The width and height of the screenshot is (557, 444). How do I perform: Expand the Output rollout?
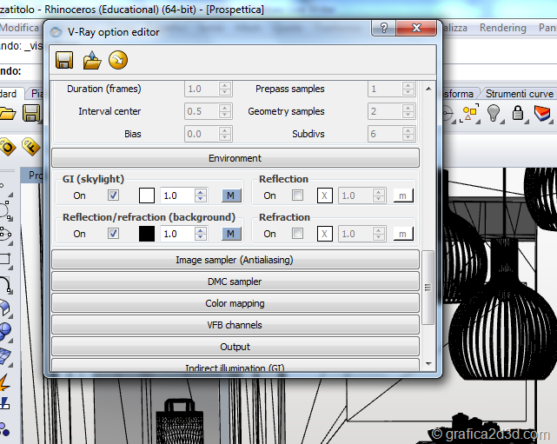(x=235, y=347)
